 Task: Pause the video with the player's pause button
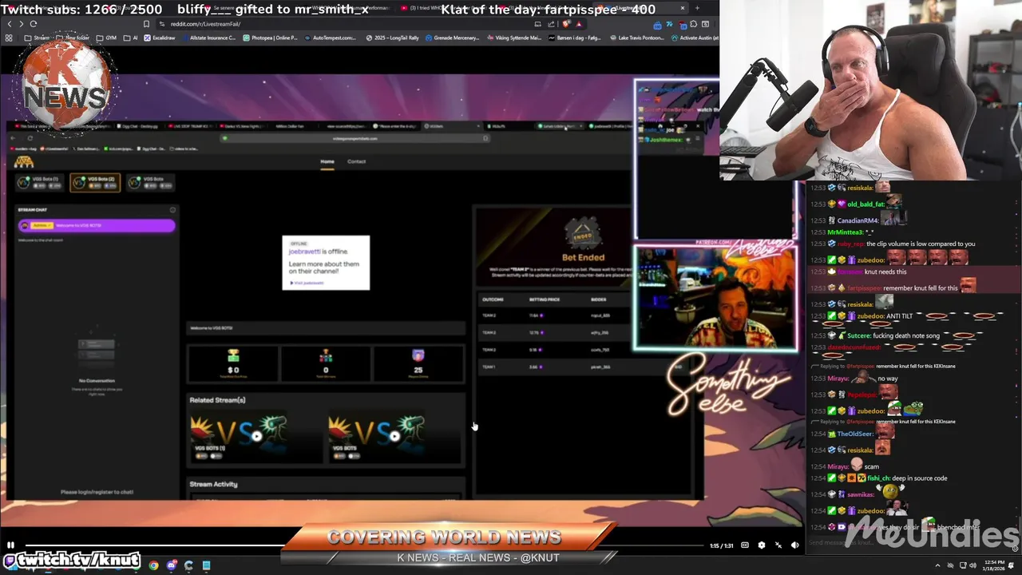click(x=10, y=545)
